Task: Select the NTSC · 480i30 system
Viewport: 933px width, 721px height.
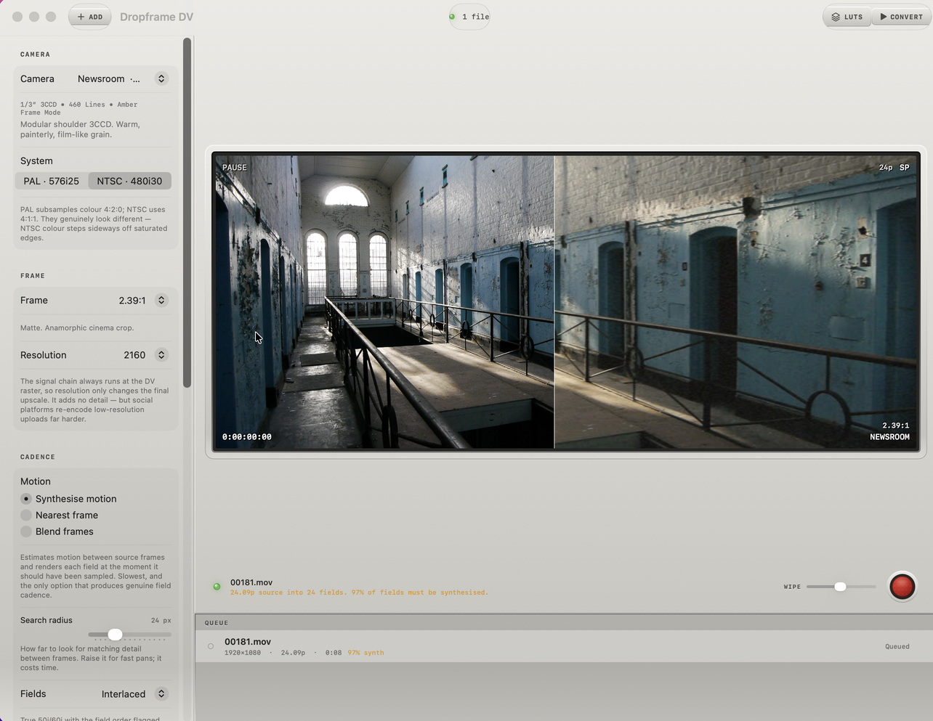Action: pos(129,181)
